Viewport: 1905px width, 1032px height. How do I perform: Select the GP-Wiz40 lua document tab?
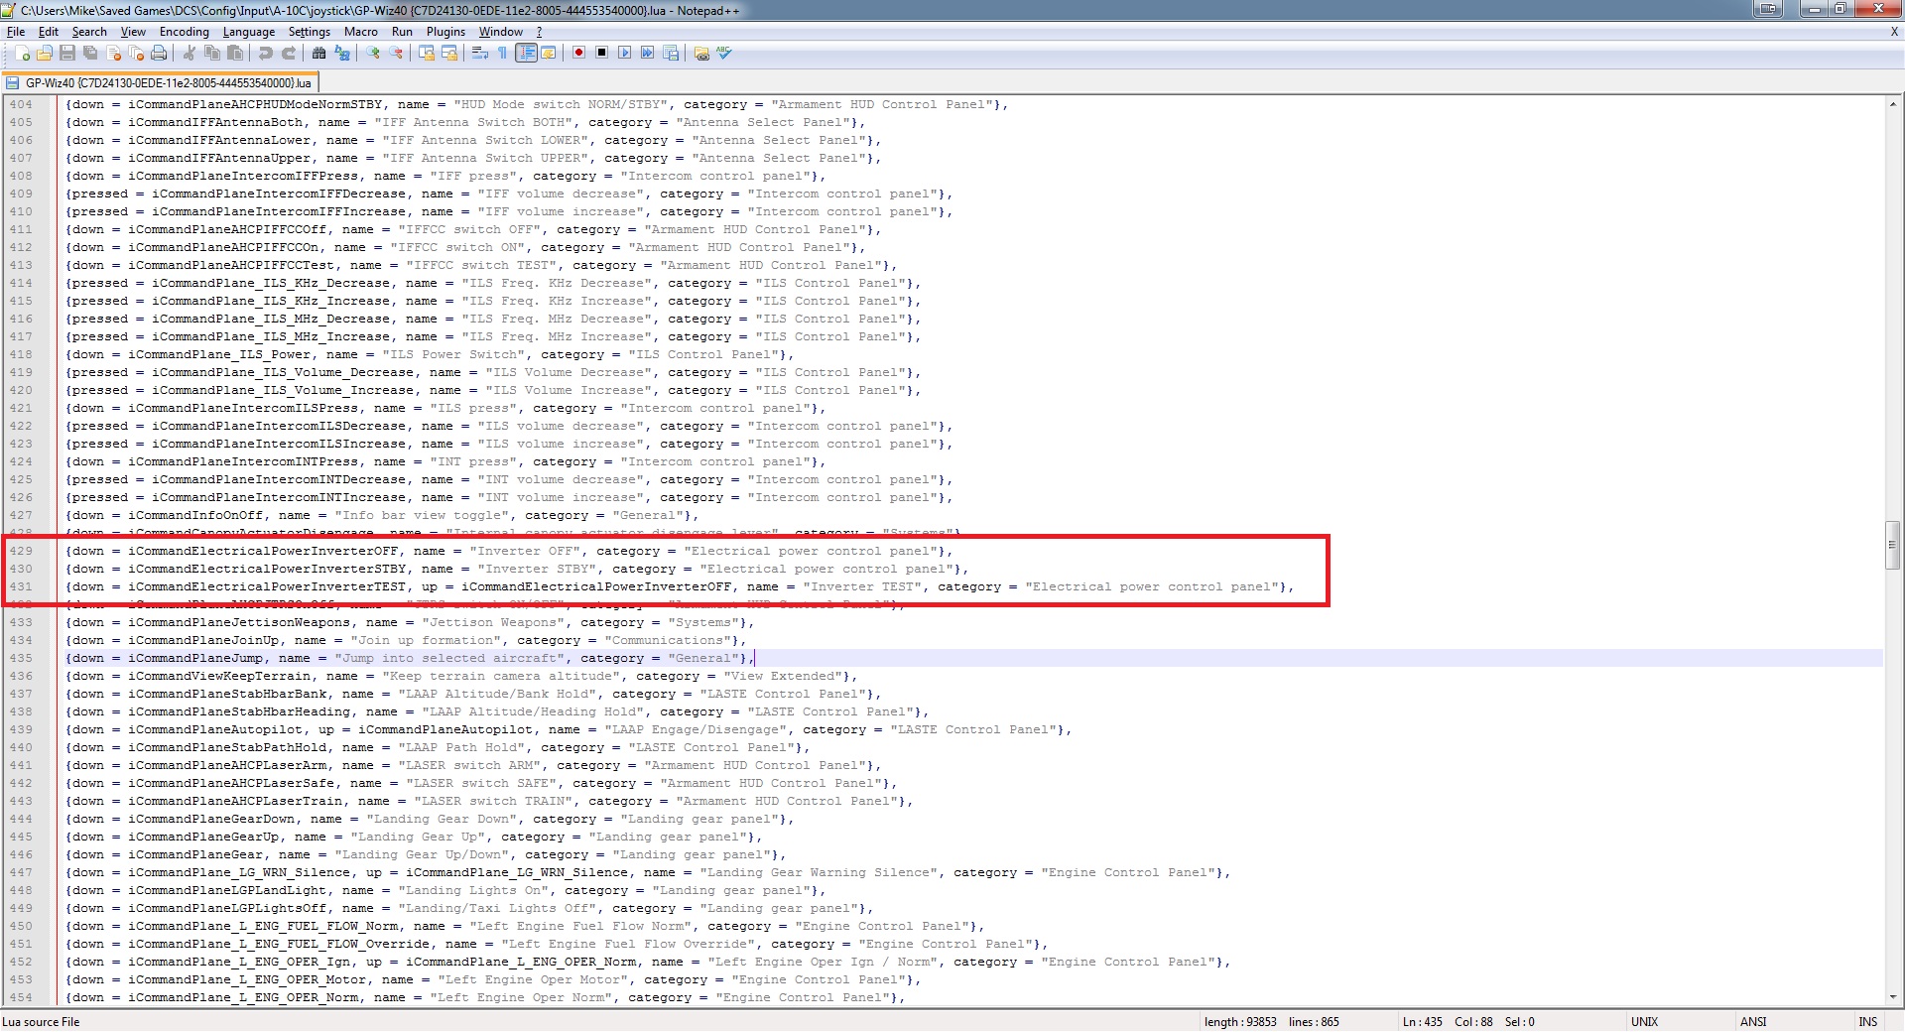point(161,83)
